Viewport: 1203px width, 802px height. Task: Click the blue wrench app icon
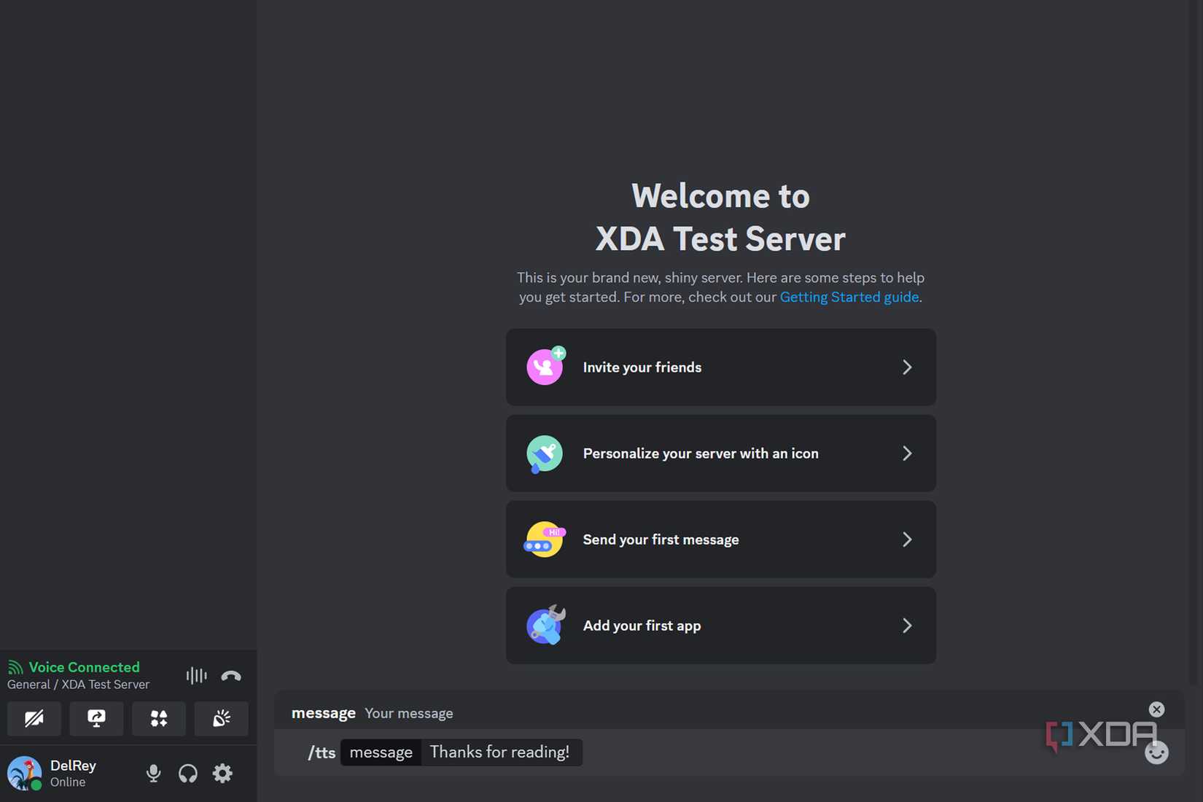[546, 625]
